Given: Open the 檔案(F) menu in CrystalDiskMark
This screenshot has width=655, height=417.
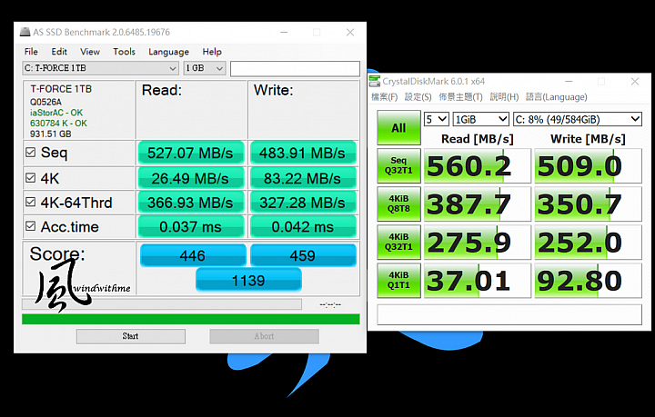Looking at the screenshot, I should point(384,97).
